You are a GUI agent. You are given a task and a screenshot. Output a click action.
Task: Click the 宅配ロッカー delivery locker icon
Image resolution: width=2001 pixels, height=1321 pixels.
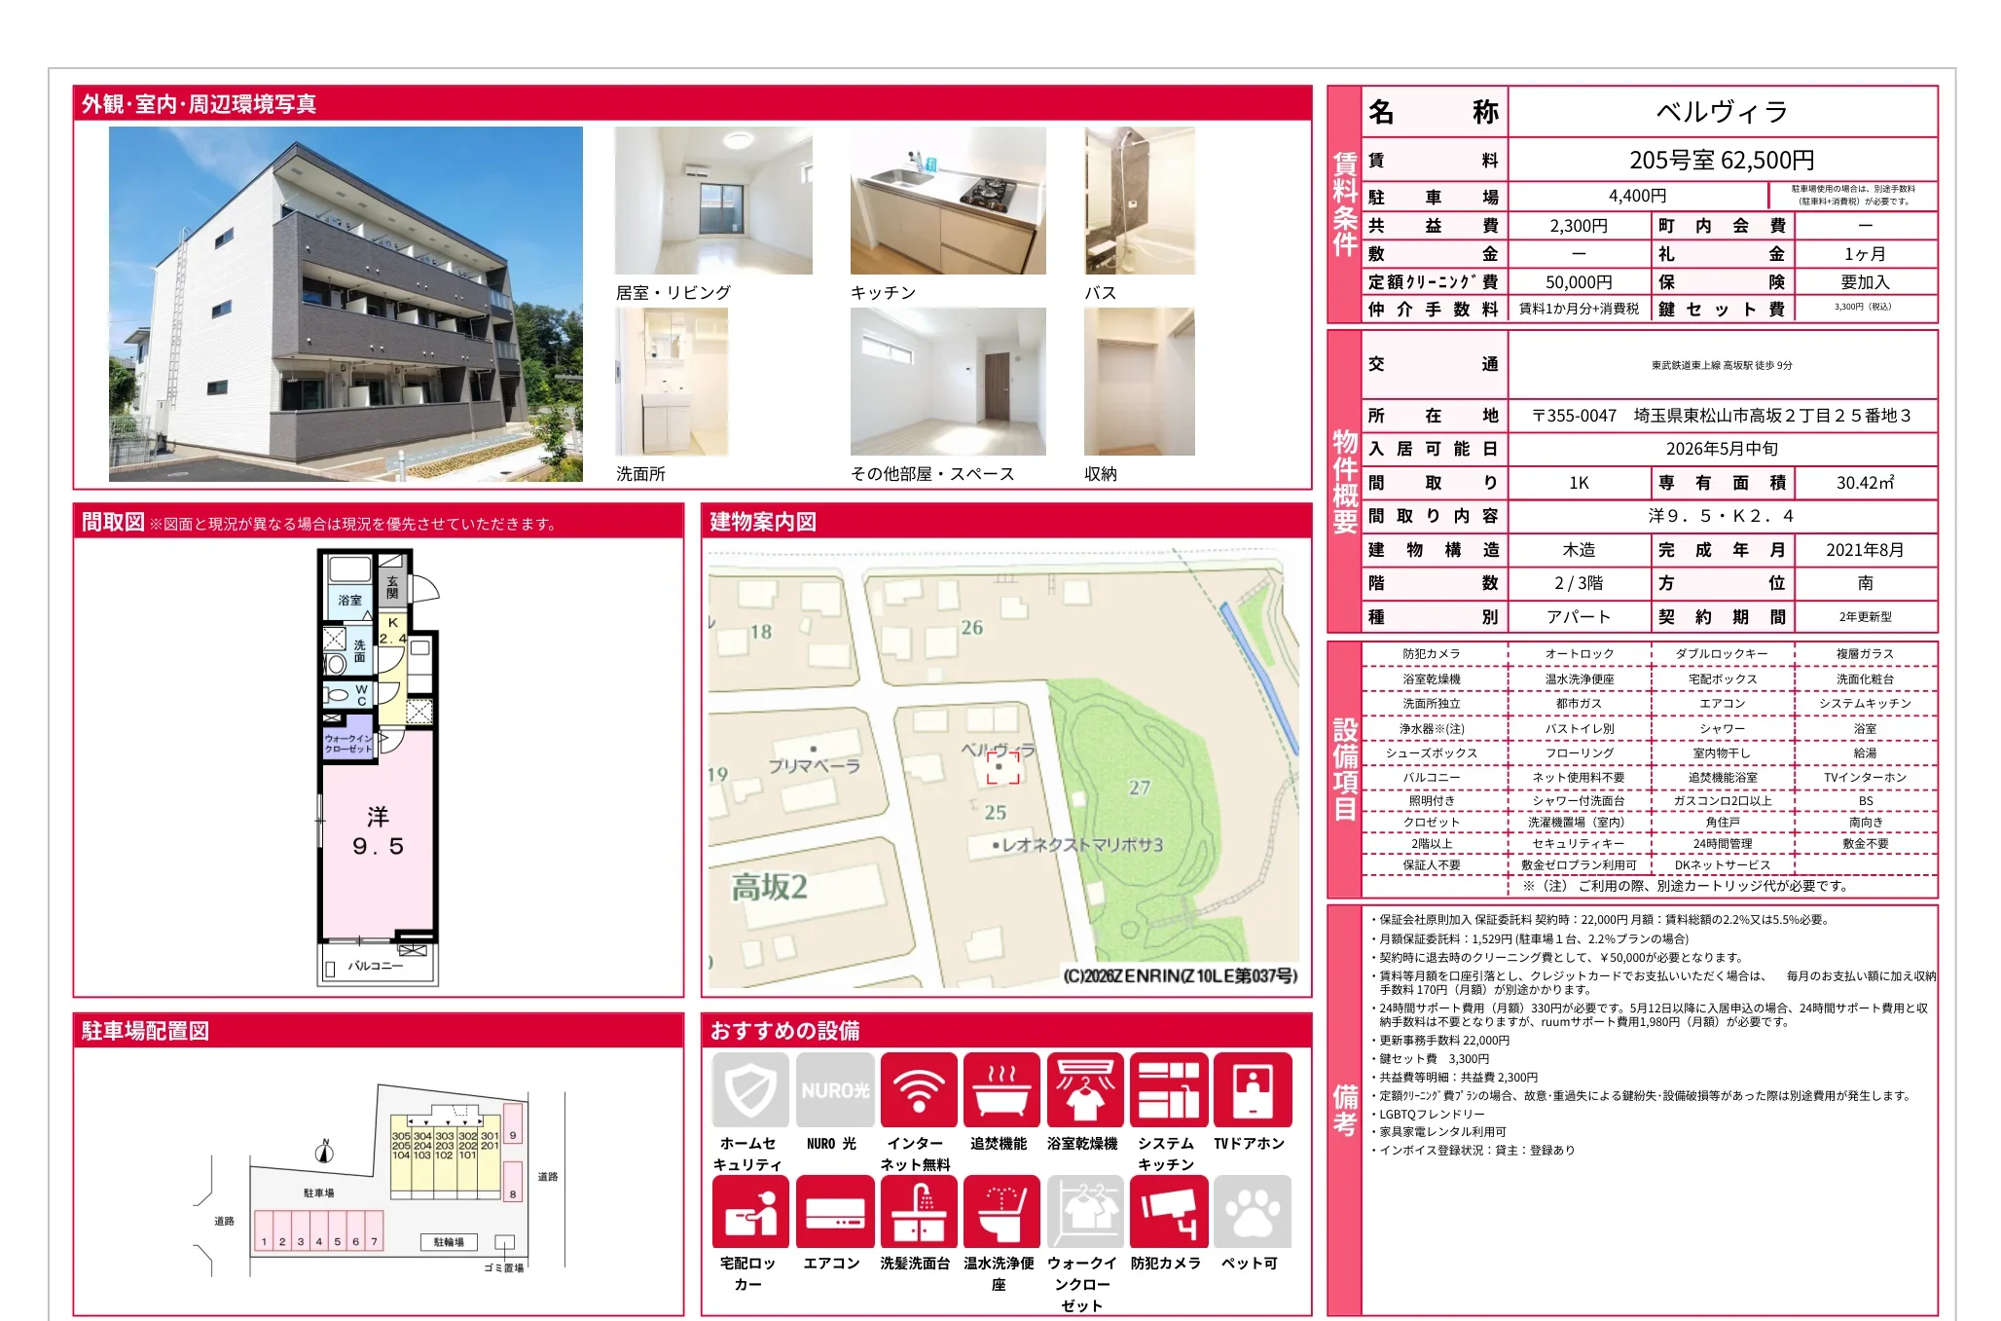point(749,1211)
